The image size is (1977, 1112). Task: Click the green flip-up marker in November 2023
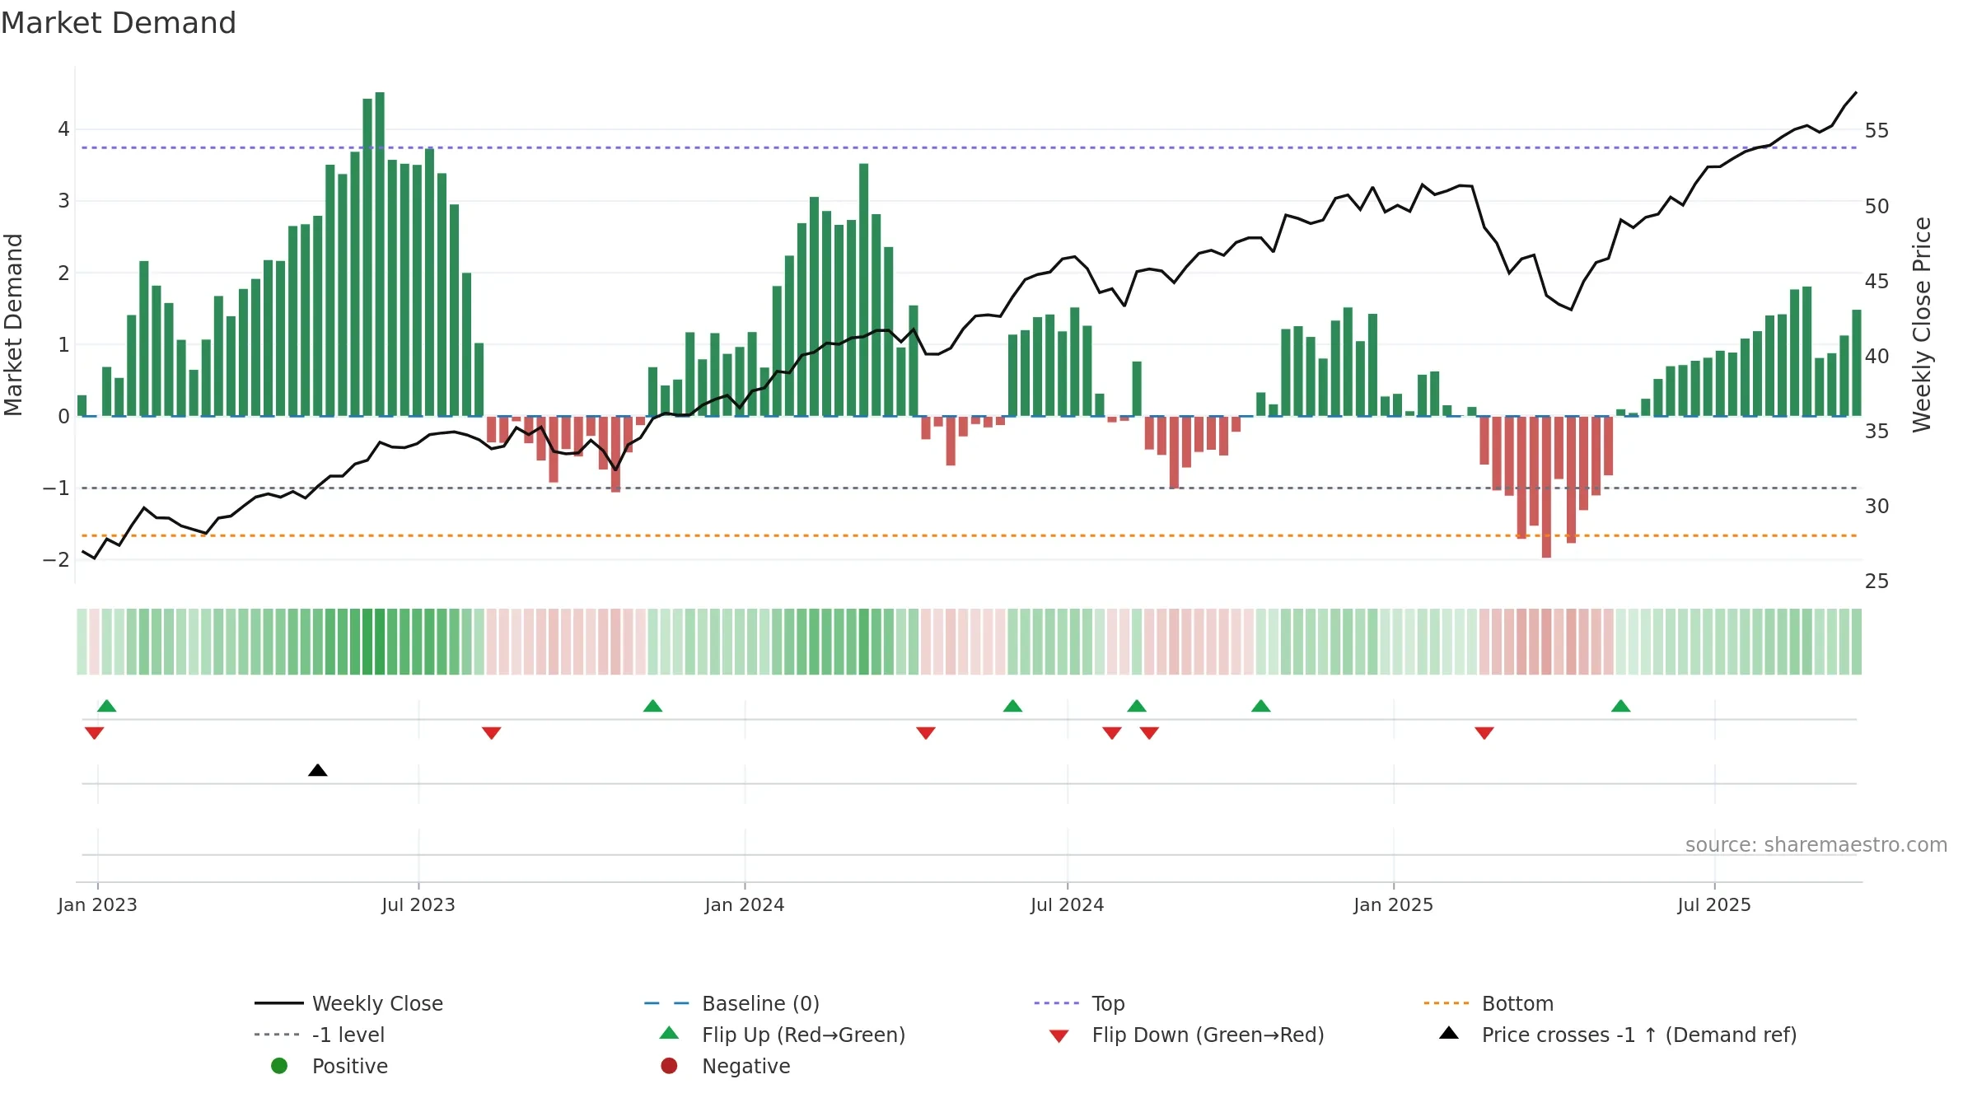pos(653,706)
